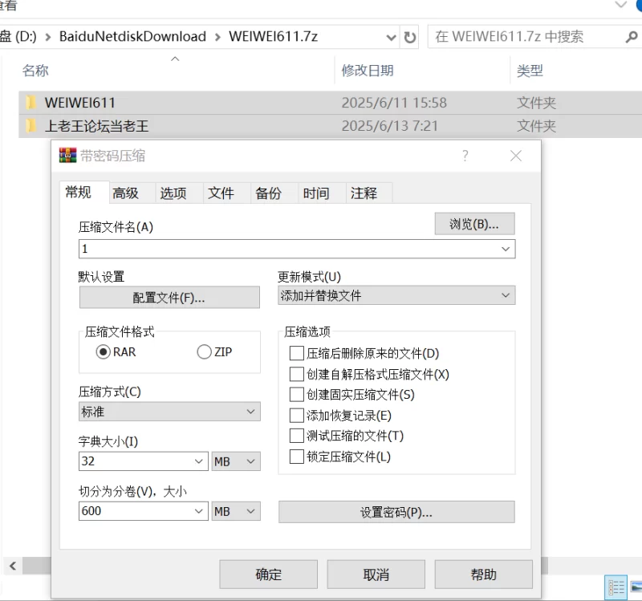This screenshot has width=642, height=601.
Task: Select the WEIWEI611 folder row name
Action: pyautogui.click(x=79, y=103)
